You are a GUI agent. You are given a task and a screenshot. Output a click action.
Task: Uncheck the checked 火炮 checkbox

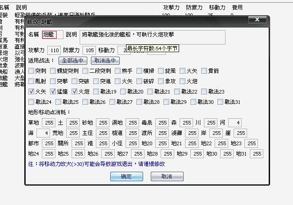tap(75, 91)
